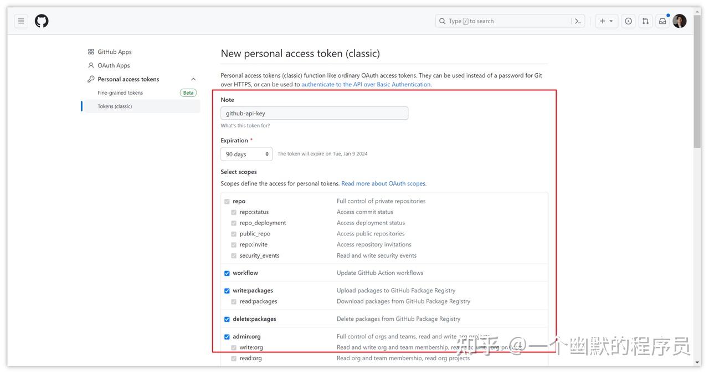The image size is (709, 374).
Task: Open the command palette terminal icon
Action: (578, 21)
